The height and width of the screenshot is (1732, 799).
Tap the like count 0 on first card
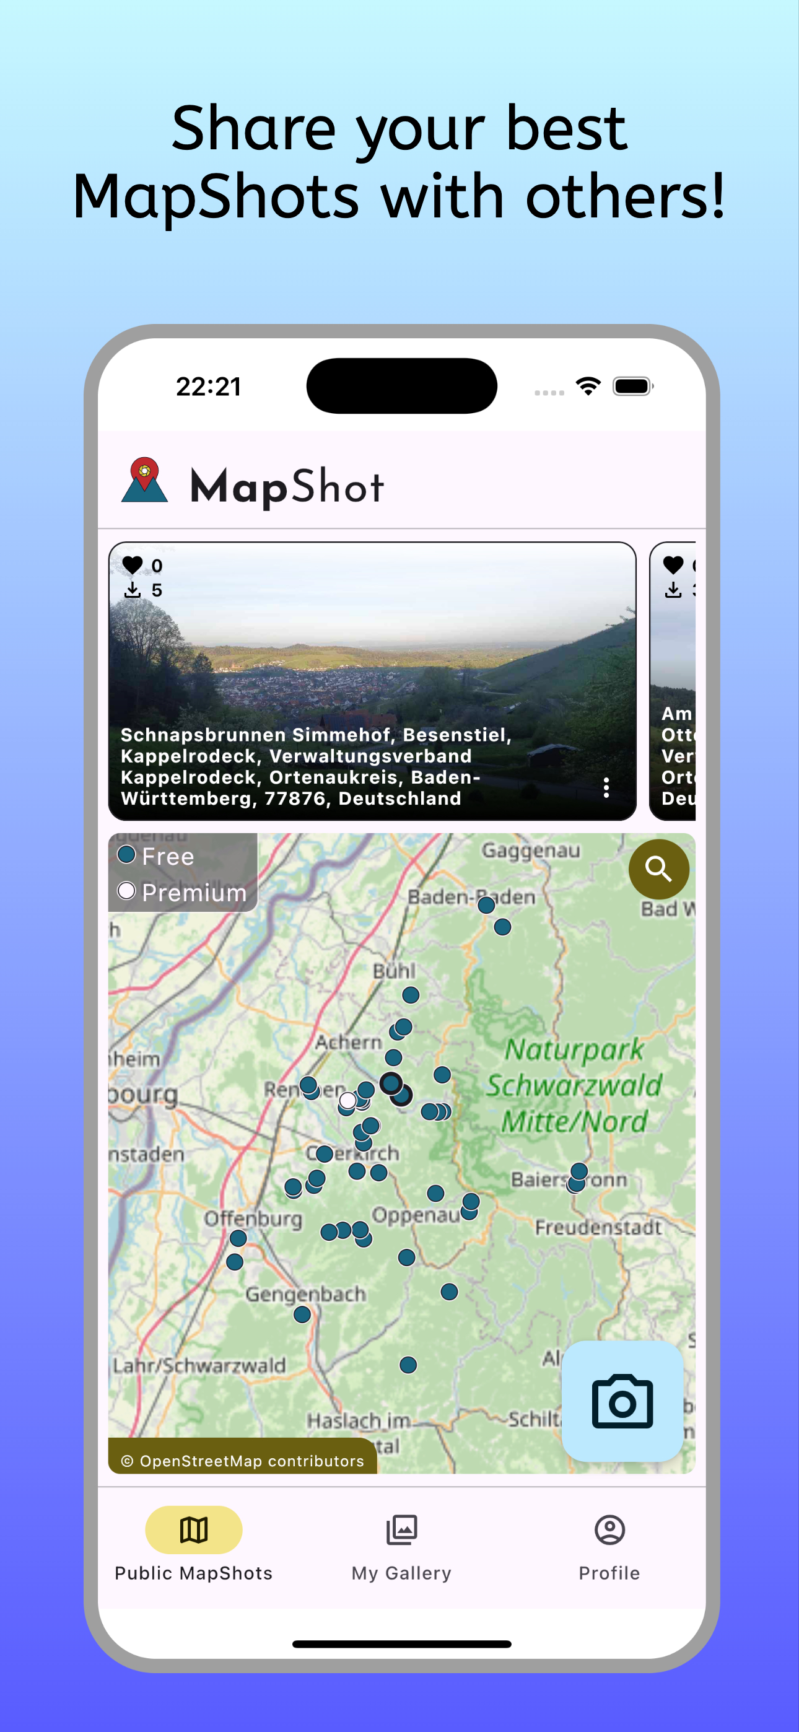[157, 566]
